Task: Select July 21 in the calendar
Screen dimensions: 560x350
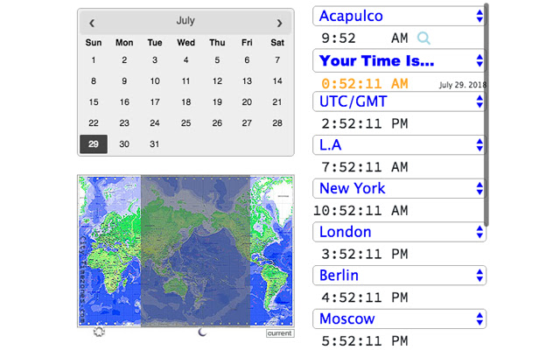Action: click(277, 102)
